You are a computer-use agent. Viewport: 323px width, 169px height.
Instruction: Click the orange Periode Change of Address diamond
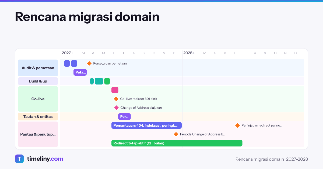(176, 134)
